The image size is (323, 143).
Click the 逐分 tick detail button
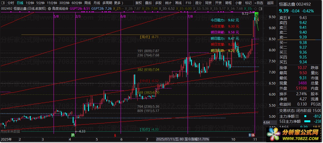coord(198,3)
